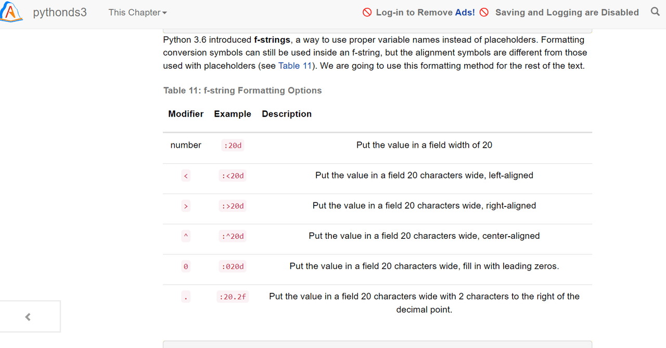
Task: Expand the This Chapter dropdown
Action: point(137,12)
